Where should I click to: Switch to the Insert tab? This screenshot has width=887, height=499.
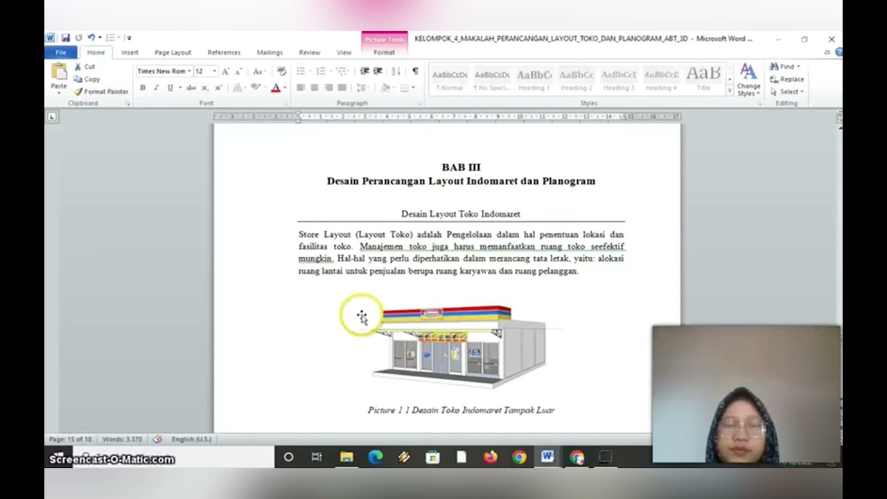pos(130,53)
